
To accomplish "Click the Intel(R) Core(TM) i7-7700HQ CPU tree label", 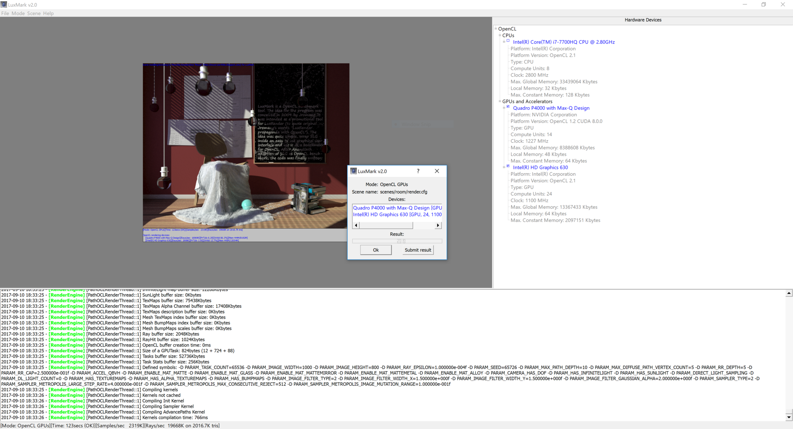I will click(564, 42).
